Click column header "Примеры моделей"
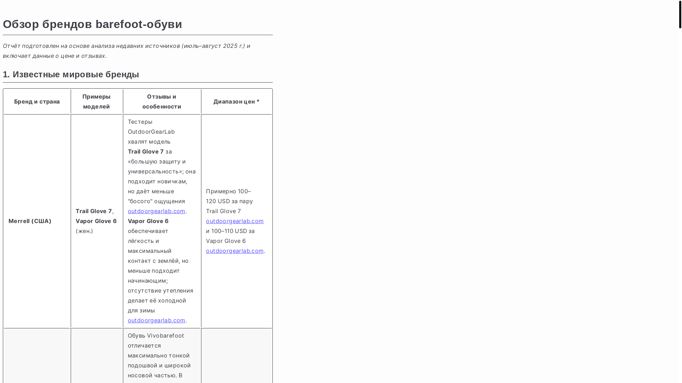682x383 pixels. (x=97, y=101)
